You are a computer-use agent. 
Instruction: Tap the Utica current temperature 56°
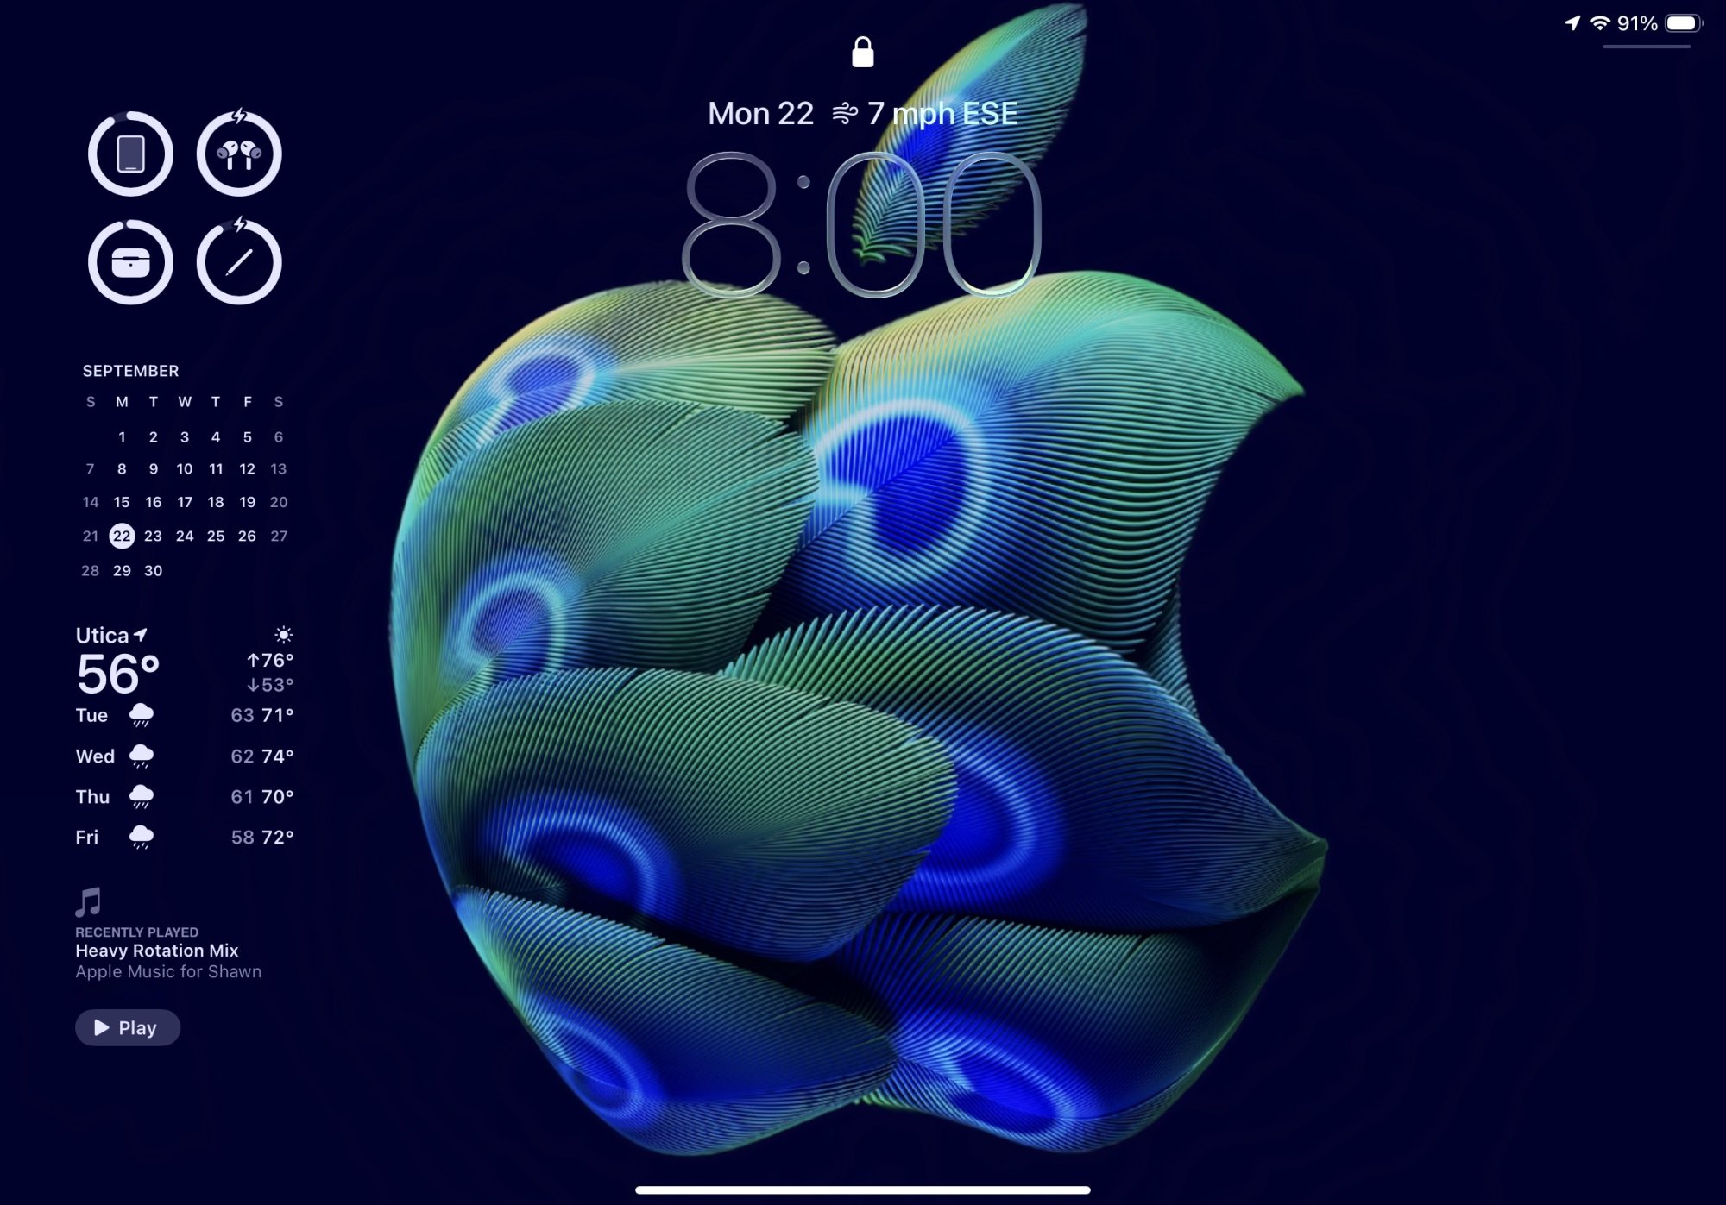[118, 675]
